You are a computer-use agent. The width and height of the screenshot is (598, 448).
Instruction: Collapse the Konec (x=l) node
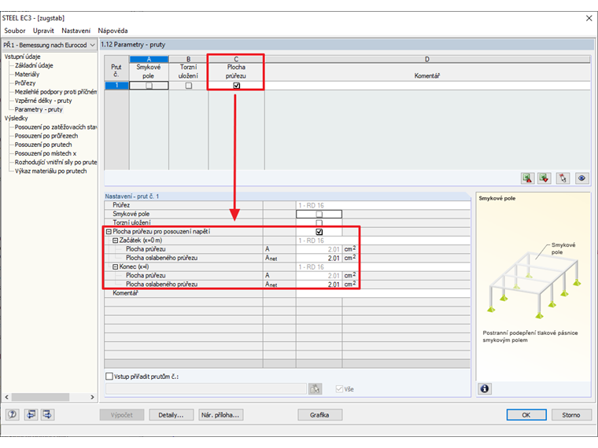click(x=115, y=266)
